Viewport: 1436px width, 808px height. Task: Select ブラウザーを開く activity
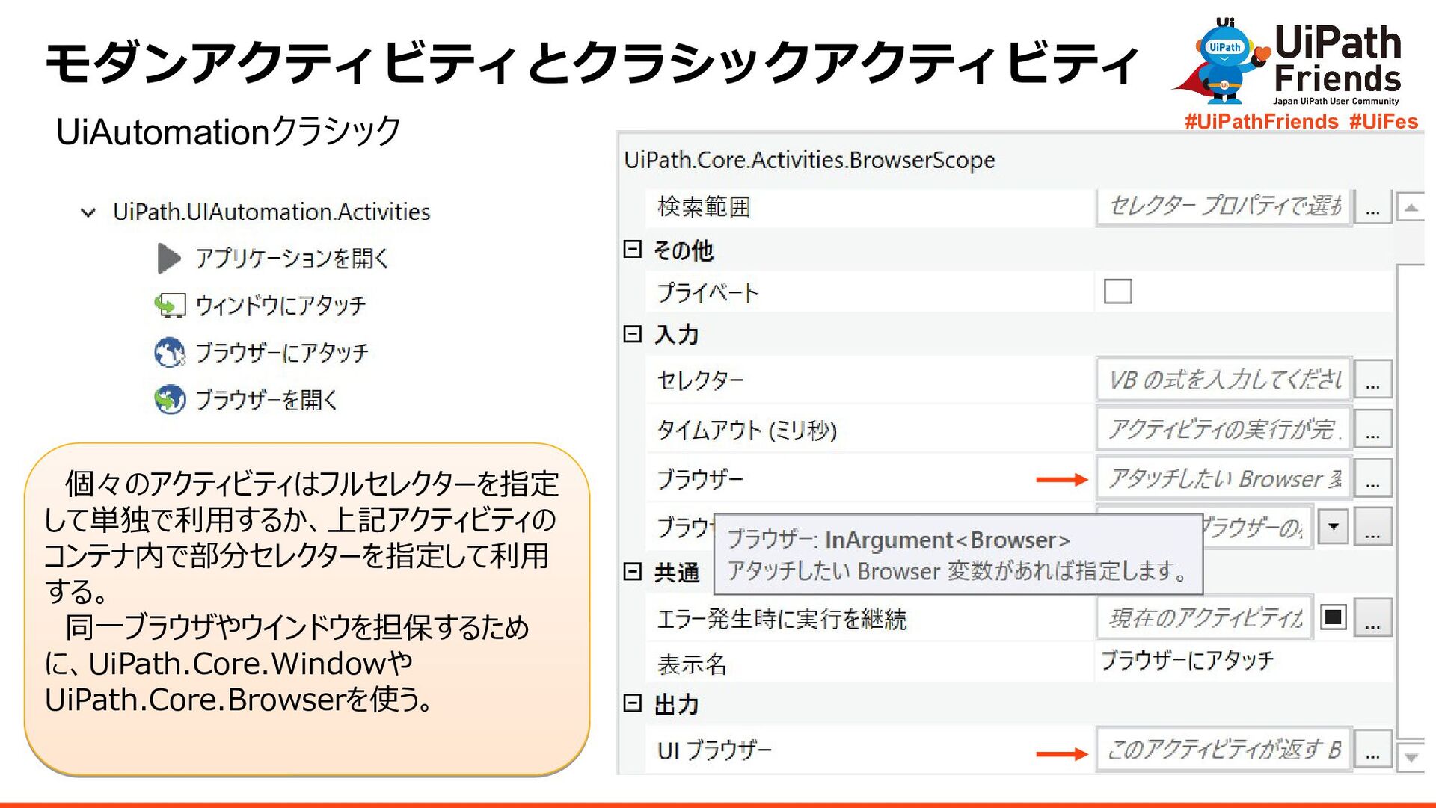[x=266, y=399]
